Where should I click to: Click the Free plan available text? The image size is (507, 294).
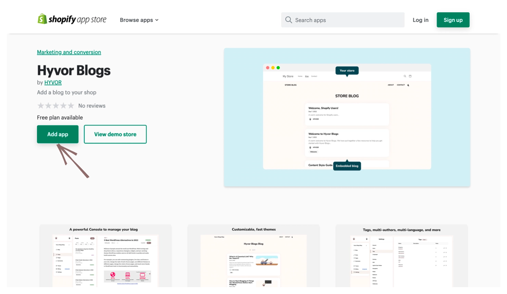tap(60, 118)
